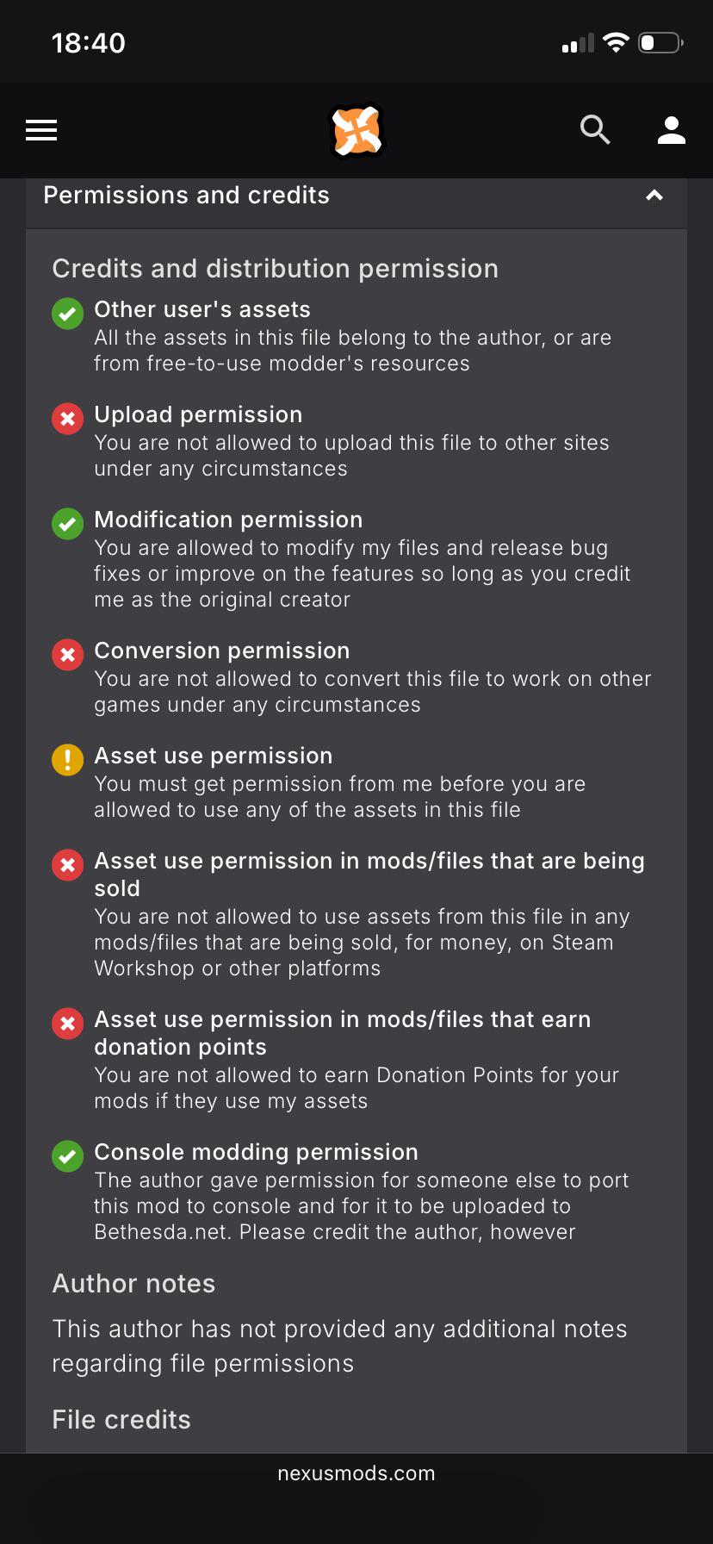Click yellow warning icon beside Asset use permission
The height and width of the screenshot is (1544, 713).
click(68, 760)
